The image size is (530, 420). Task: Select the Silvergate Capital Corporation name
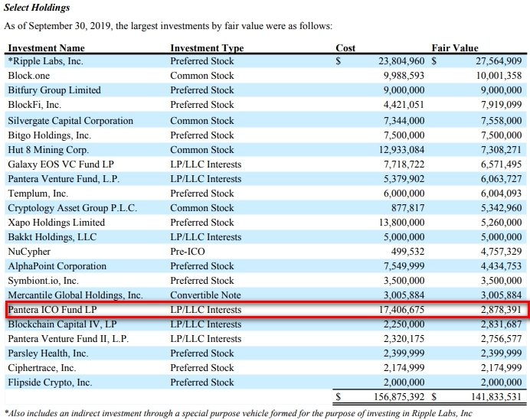click(x=70, y=121)
